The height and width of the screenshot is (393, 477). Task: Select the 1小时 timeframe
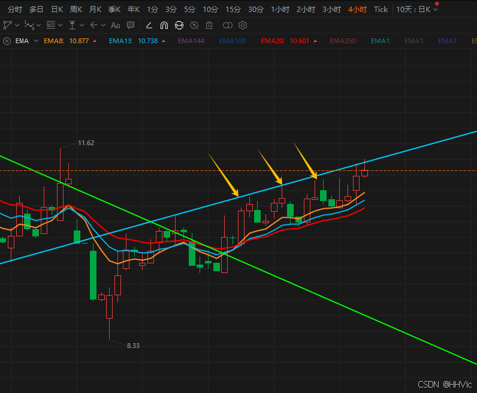click(280, 10)
